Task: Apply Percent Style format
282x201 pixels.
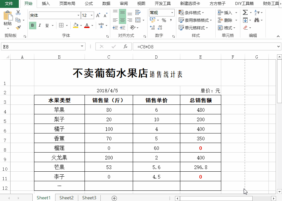Action: click(x=164, y=20)
